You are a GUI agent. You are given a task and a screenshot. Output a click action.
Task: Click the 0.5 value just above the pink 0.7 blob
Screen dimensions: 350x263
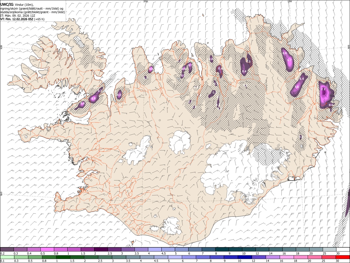285,53
